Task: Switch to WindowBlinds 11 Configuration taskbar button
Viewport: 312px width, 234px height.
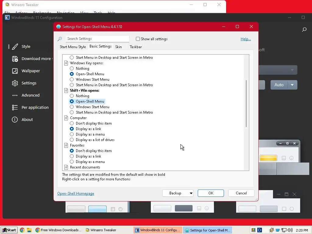Action: (158, 230)
